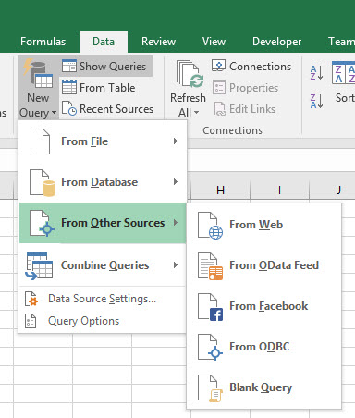Viewport: 355px width, 418px height.
Task: Open the Refresh All dropdown arrow
Action: [x=197, y=113]
